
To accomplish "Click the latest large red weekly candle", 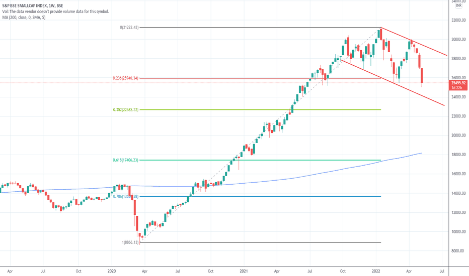I will [x=422, y=76].
